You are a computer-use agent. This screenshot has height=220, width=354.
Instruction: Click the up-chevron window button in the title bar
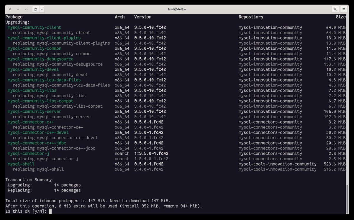26,9
